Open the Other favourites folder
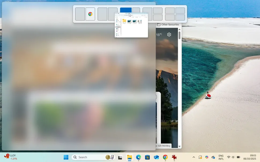 click(168, 25)
